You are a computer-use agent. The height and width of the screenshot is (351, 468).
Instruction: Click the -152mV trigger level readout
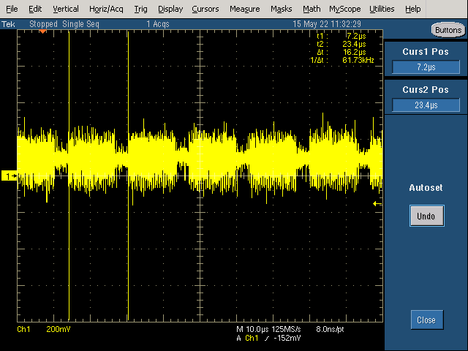coord(287,338)
